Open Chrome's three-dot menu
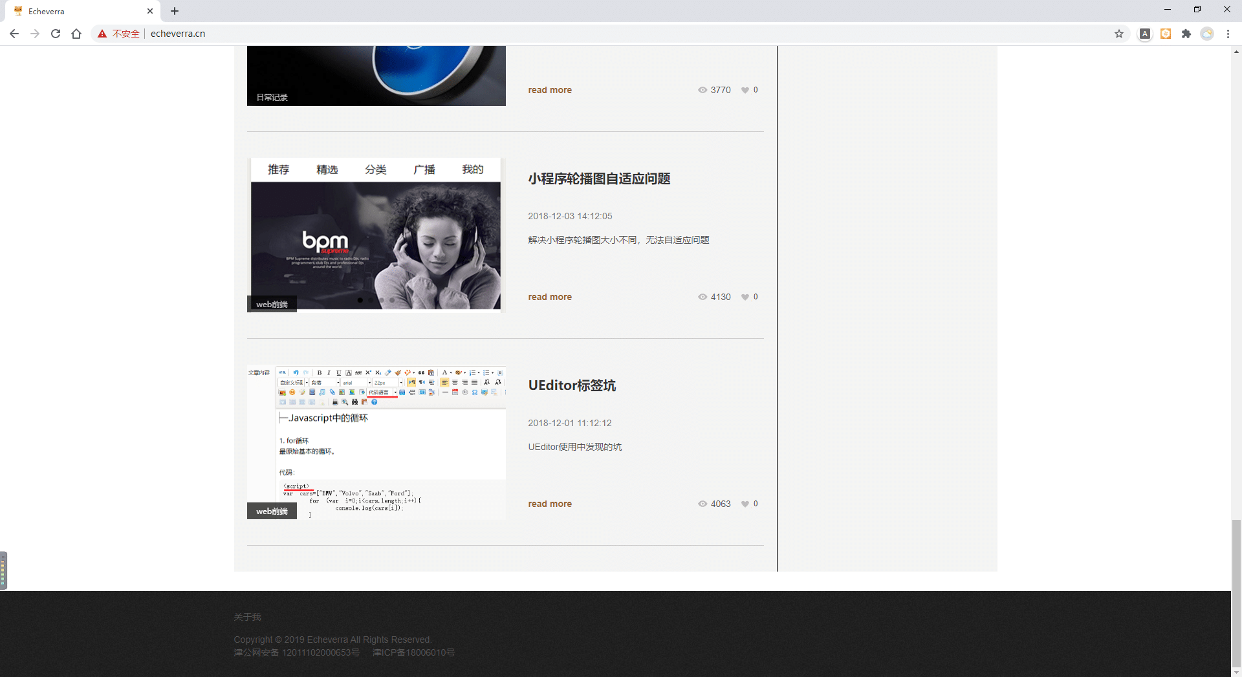 point(1228,34)
